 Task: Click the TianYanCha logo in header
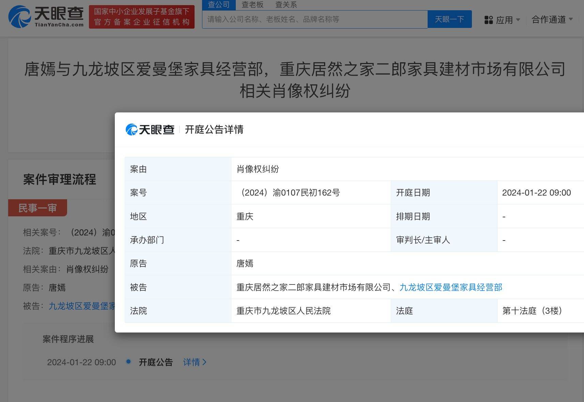point(46,17)
